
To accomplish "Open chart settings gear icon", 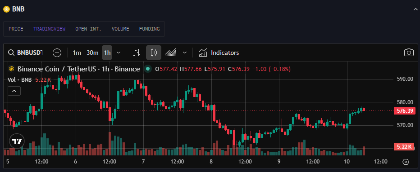I will (406, 162).
